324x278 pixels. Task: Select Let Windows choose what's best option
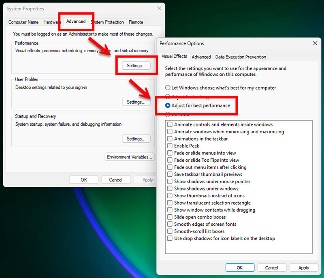[220, 88]
